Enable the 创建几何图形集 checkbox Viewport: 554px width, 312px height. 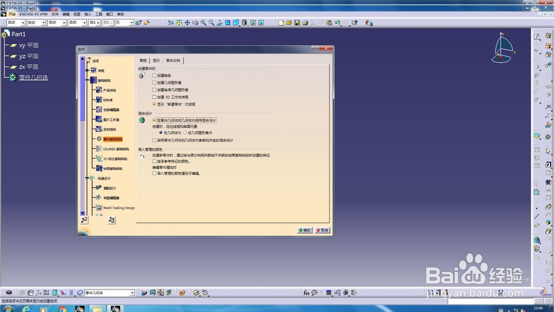(154, 83)
